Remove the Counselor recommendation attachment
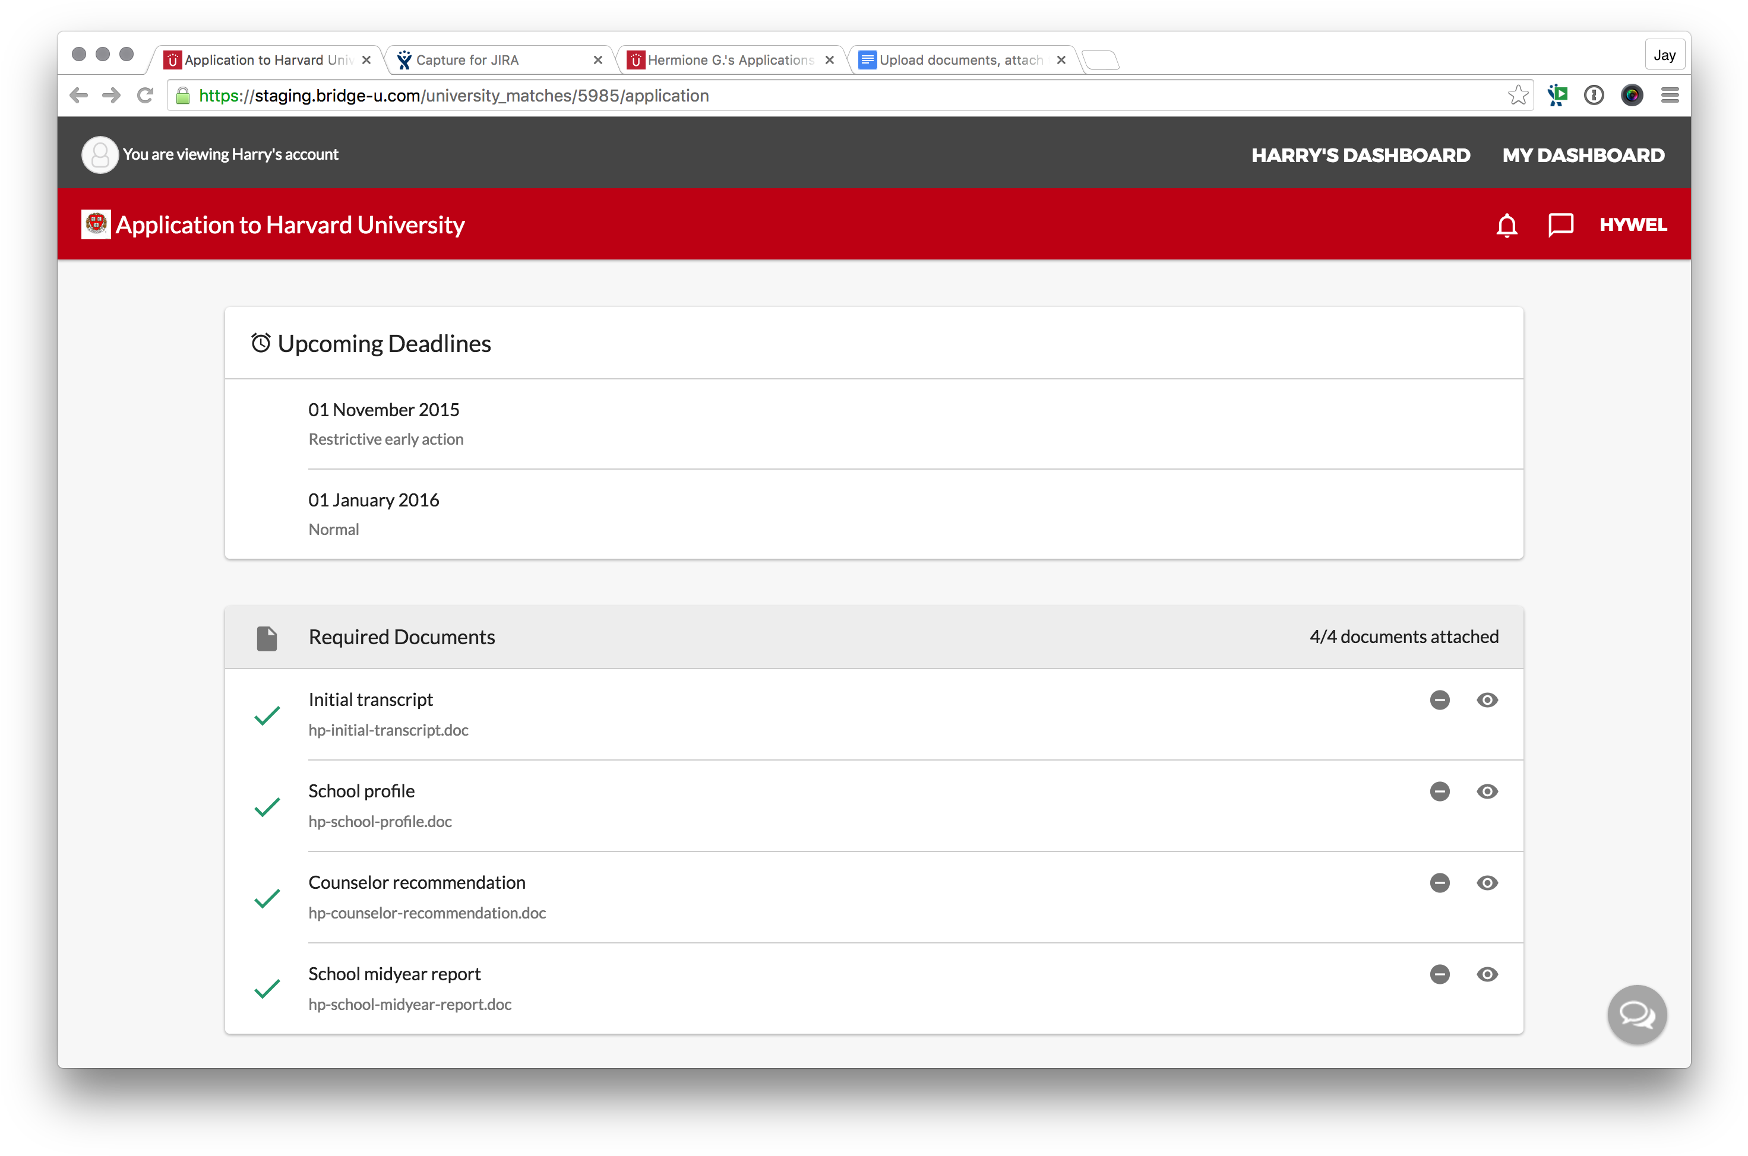Screen dimensions: 1748x1156 tap(1439, 882)
